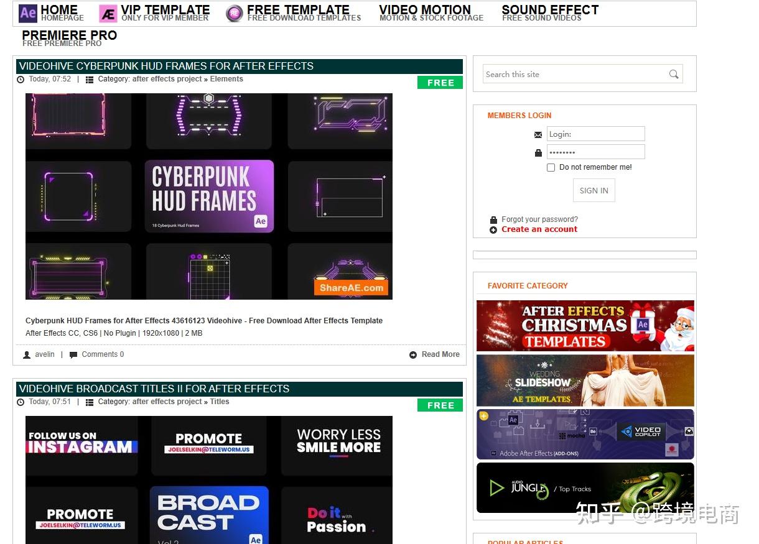Click the Forgot your password link
The height and width of the screenshot is (544, 759).
coord(539,219)
